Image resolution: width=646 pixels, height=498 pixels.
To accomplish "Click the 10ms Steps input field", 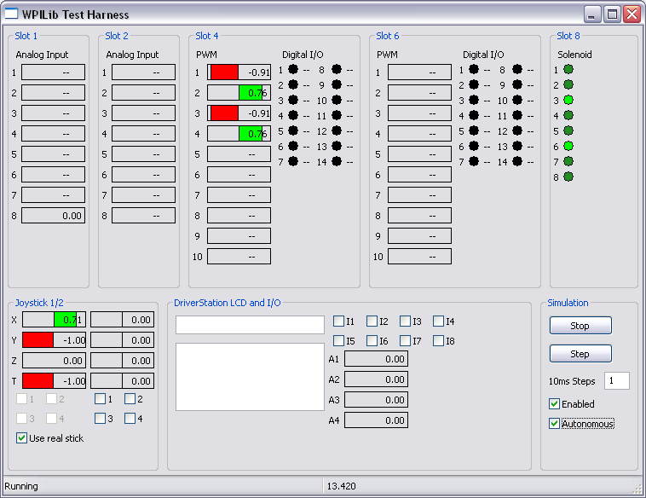I will pos(617,381).
